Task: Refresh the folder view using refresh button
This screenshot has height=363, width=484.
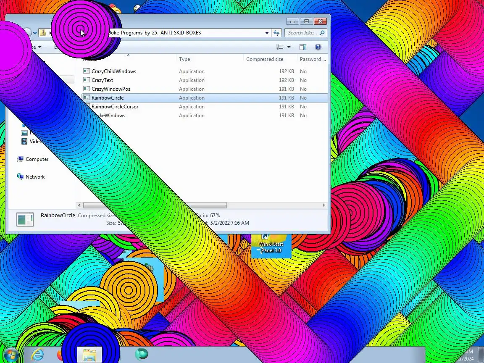Action: (276, 33)
